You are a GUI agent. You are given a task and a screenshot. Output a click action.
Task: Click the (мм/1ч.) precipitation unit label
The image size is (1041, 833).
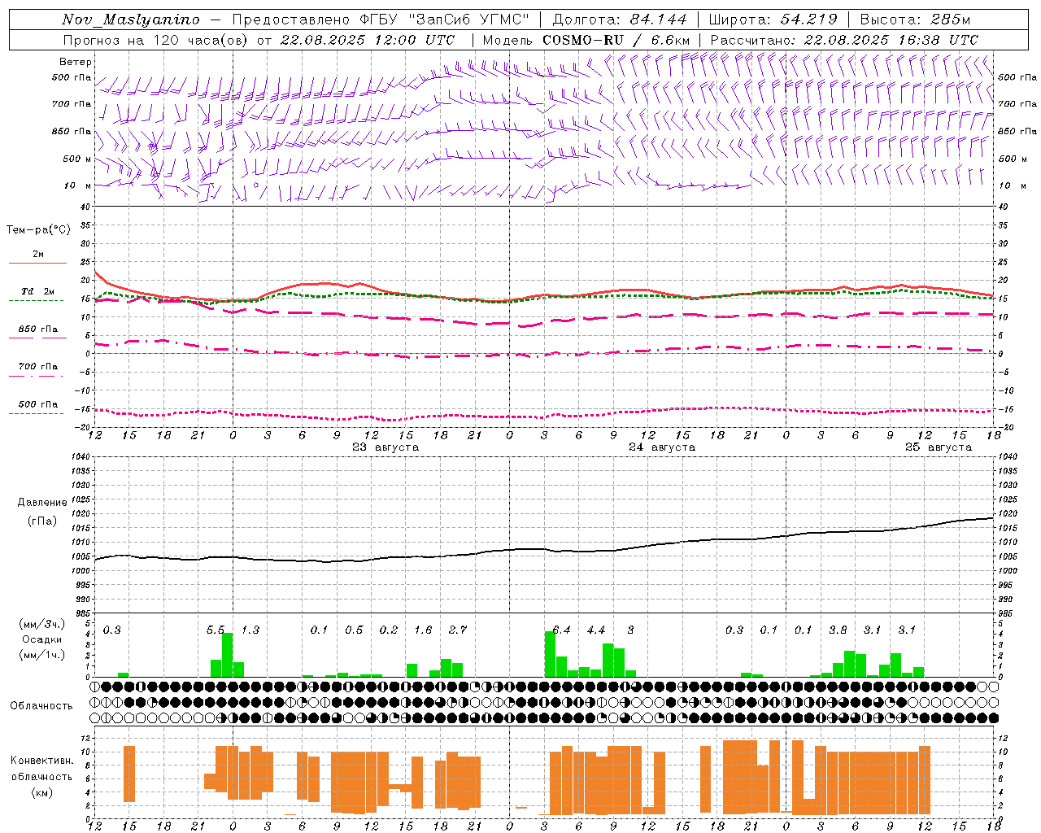coord(42,655)
